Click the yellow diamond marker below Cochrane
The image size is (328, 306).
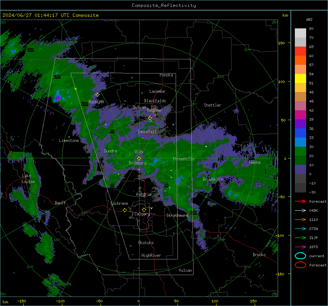coord(125,210)
